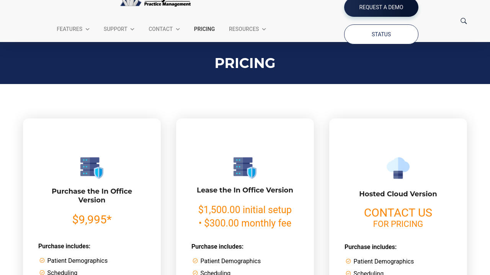This screenshot has width=490, height=275.
Task: Click 'Purchase includes:' in the Hosted Cloud card
Action: (371, 247)
